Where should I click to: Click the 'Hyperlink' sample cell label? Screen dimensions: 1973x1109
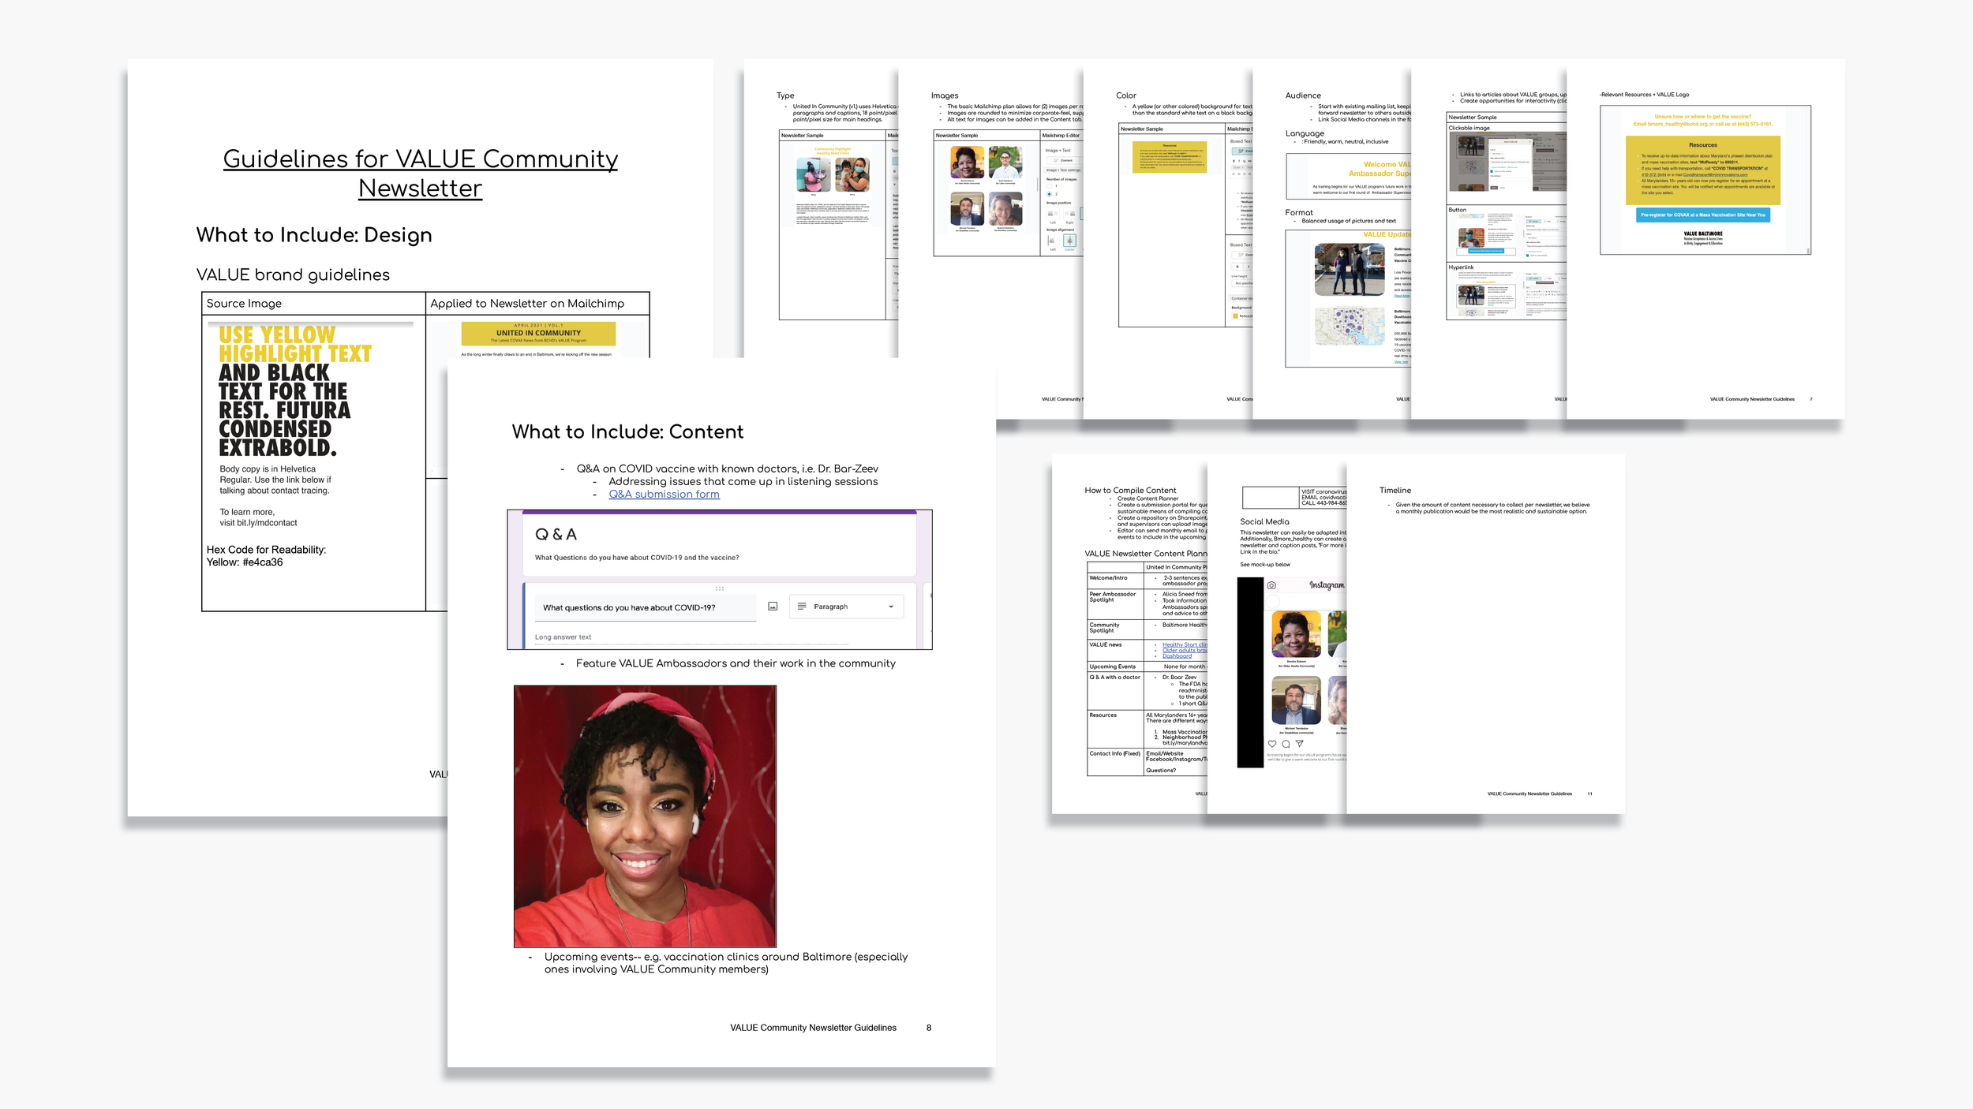(x=1461, y=267)
